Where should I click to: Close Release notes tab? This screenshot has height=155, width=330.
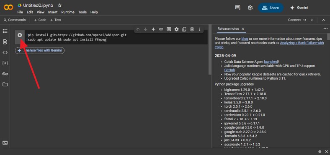(243, 28)
